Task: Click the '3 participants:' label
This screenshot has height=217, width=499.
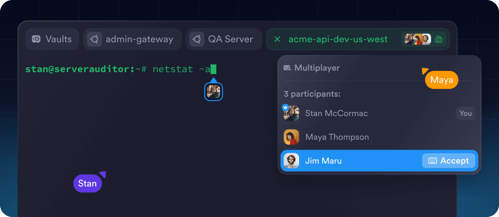Action: pos(312,94)
